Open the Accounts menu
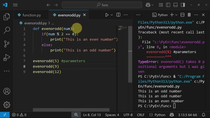This screenshot has height=118, width=210. point(7,91)
